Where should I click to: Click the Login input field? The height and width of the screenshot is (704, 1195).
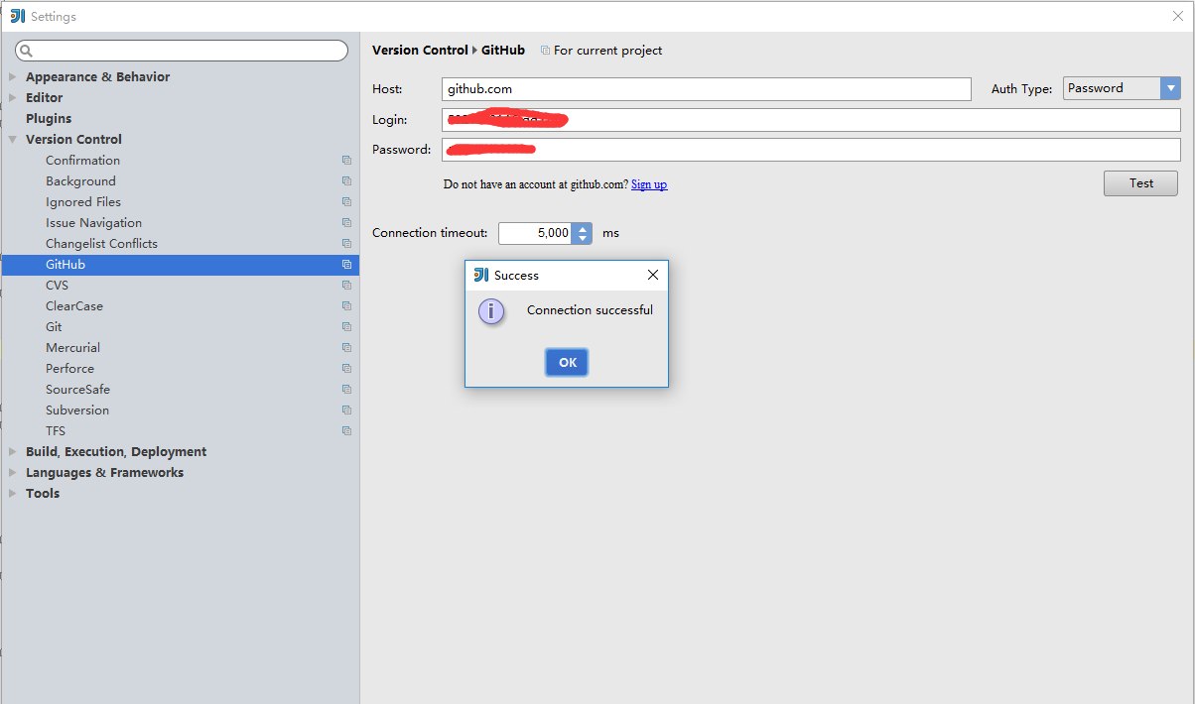[812, 120]
